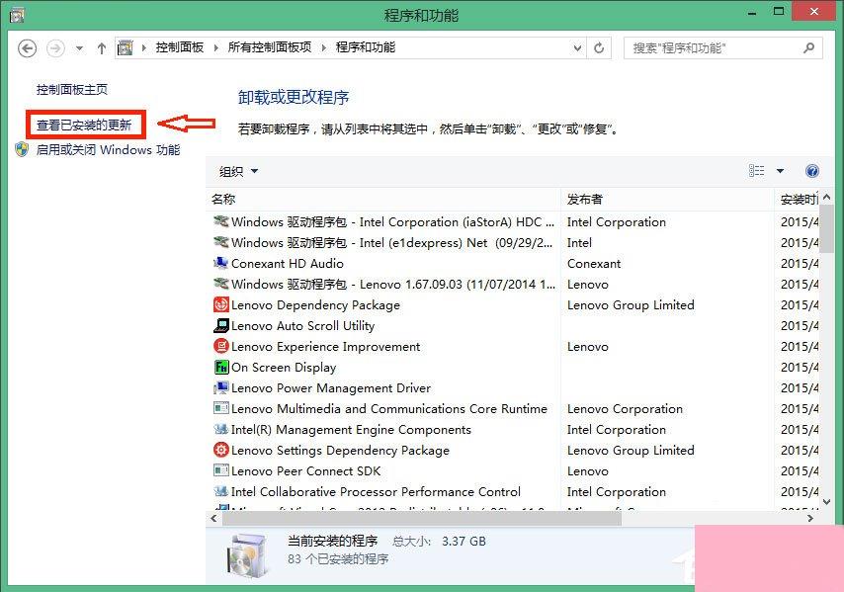Image resolution: width=844 pixels, height=592 pixels.
Task: Minimize the 程序和功能 window
Action: (x=752, y=13)
